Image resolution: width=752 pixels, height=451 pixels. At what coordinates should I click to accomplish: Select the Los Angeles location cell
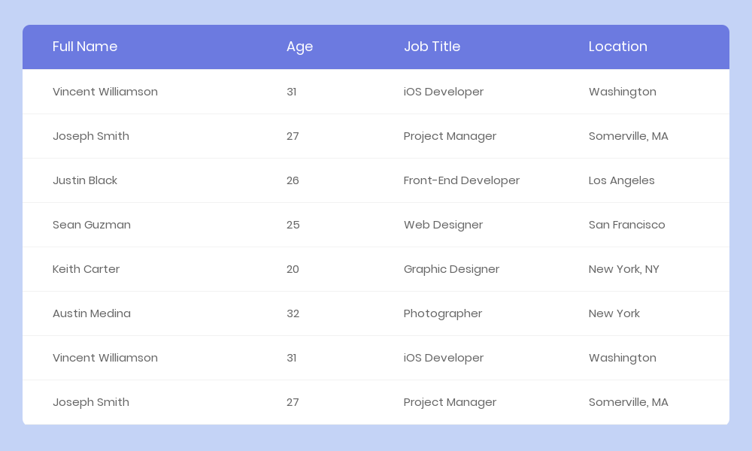click(x=621, y=180)
